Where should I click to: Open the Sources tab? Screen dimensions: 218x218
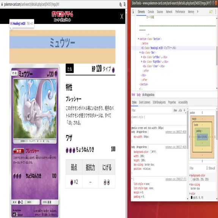coord(160,12)
